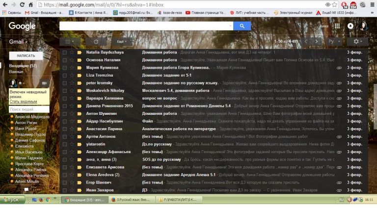Click the mail search input field

[x=146, y=26]
